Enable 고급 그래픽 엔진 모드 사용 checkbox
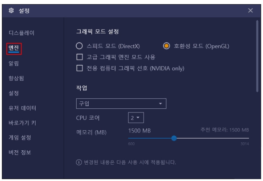The image size is (263, 181). [x=80, y=57]
